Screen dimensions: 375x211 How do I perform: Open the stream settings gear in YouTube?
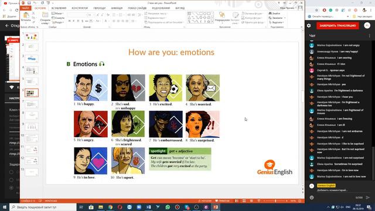pos(309,26)
